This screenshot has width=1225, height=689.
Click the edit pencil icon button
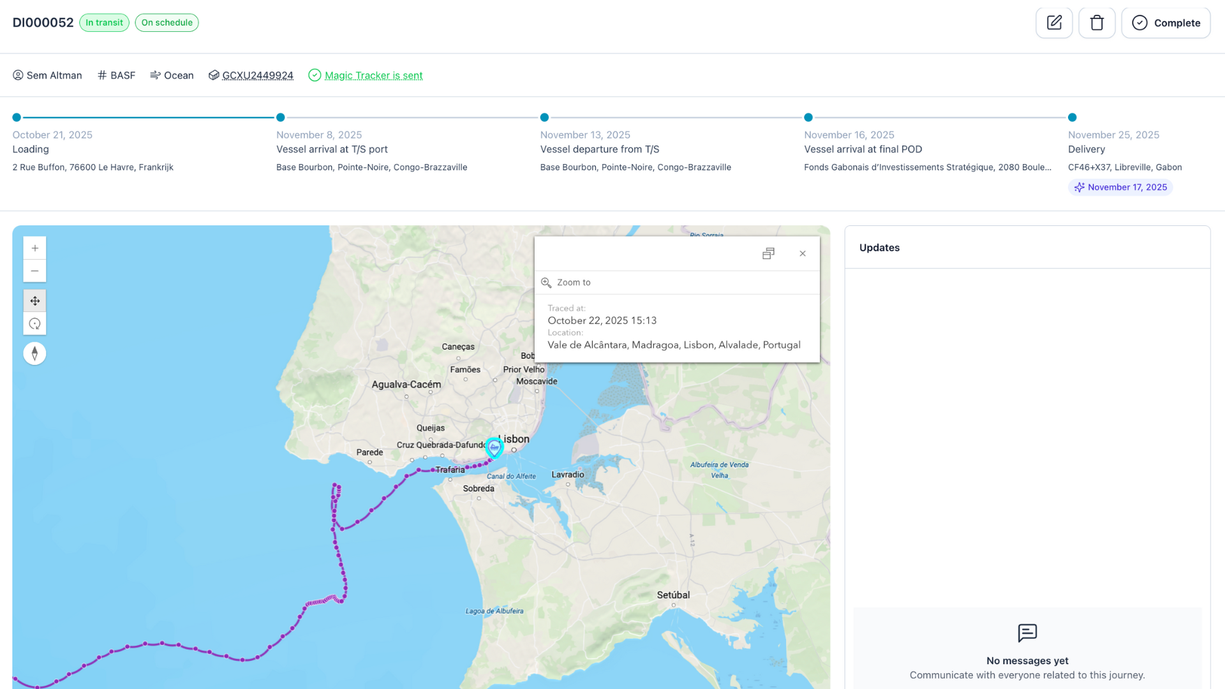[1054, 23]
